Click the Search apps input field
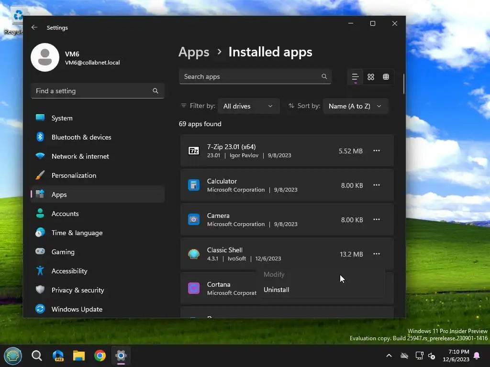This screenshot has width=490, height=367. pos(255,76)
